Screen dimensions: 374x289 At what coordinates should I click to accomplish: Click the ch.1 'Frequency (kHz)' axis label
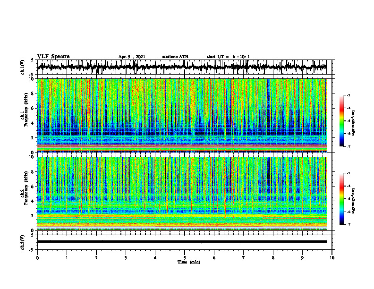pos(26,109)
